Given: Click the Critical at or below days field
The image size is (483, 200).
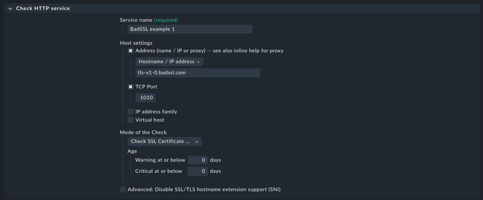Looking at the screenshot, I should [x=198, y=171].
